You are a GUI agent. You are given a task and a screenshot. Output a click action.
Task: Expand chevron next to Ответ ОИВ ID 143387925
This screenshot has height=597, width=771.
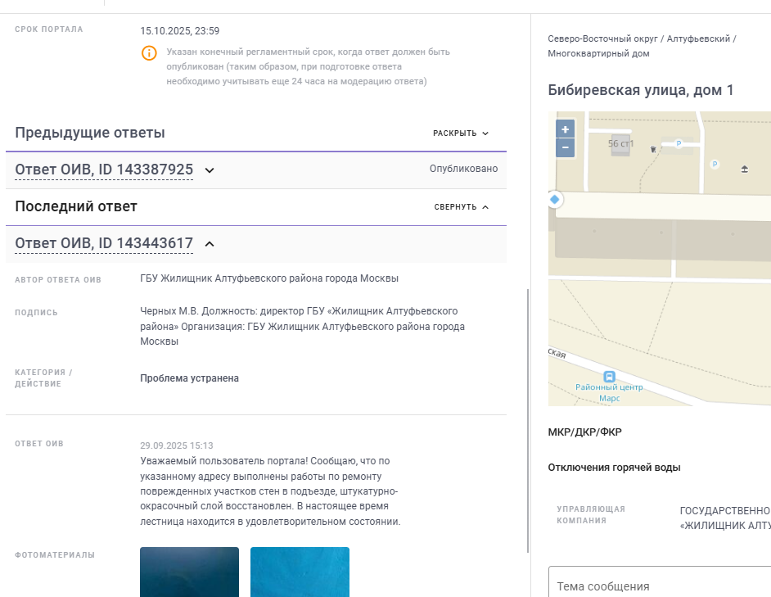[210, 170]
